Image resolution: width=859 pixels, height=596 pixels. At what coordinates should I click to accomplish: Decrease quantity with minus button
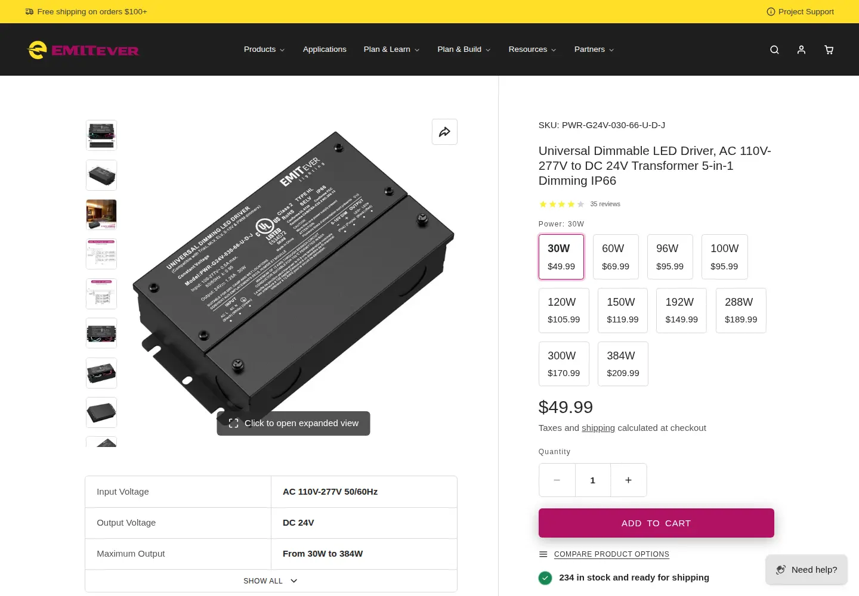click(x=557, y=480)
